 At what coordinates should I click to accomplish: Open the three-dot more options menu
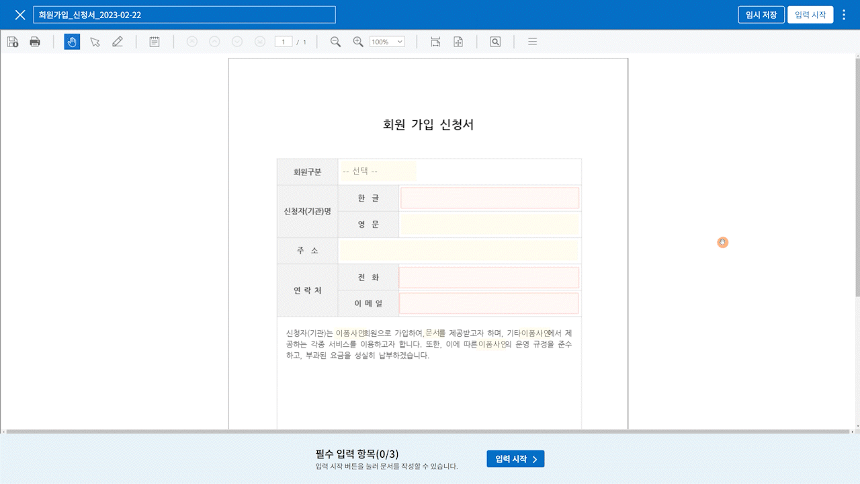[x=845, y=15]
